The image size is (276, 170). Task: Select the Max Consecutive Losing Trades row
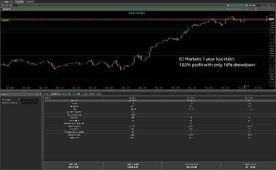160,132
